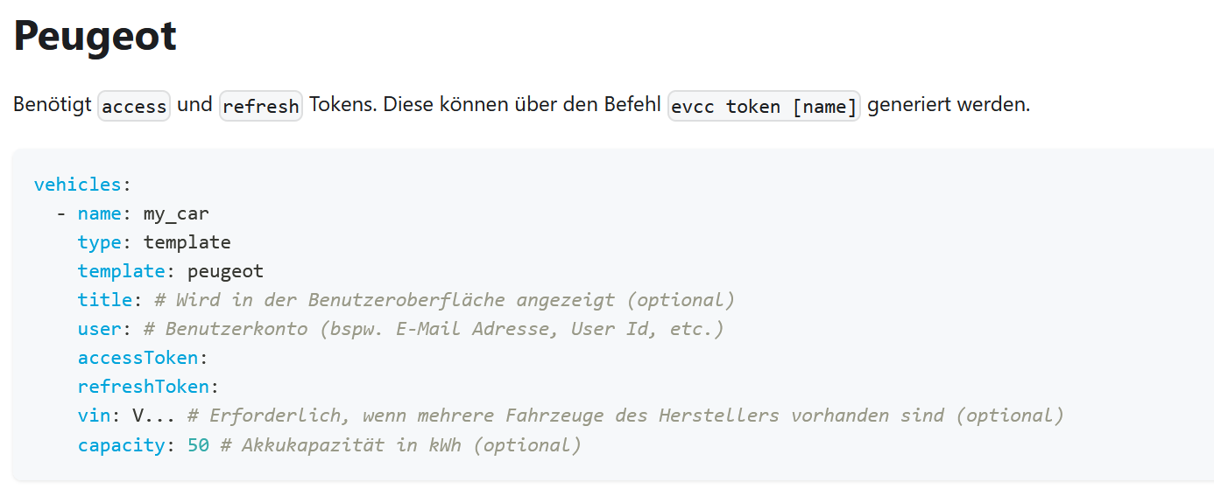Click the 'evcc token [name]' command
Screen dimensions: 1214x489
pos(765,106)
